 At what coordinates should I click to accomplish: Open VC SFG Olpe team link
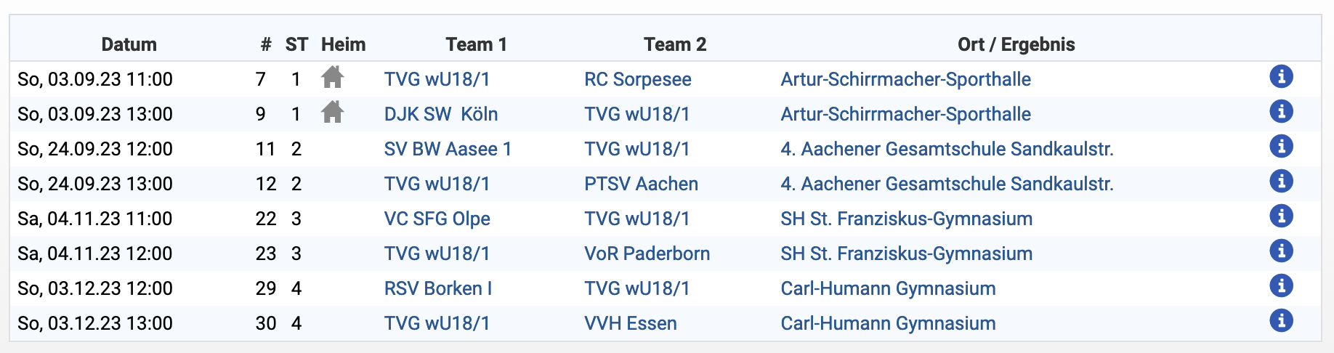437,219
